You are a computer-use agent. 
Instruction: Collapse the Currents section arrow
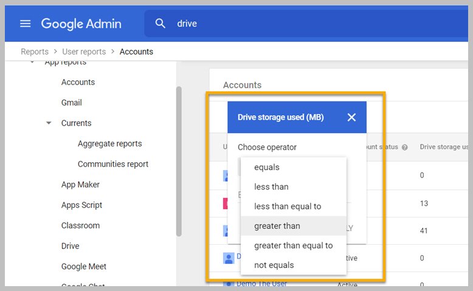click(x=49, y=123)
